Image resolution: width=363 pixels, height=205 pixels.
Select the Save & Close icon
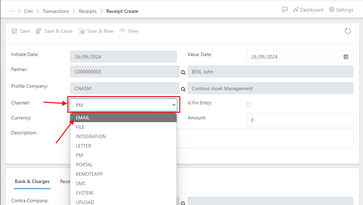point(38,31)
